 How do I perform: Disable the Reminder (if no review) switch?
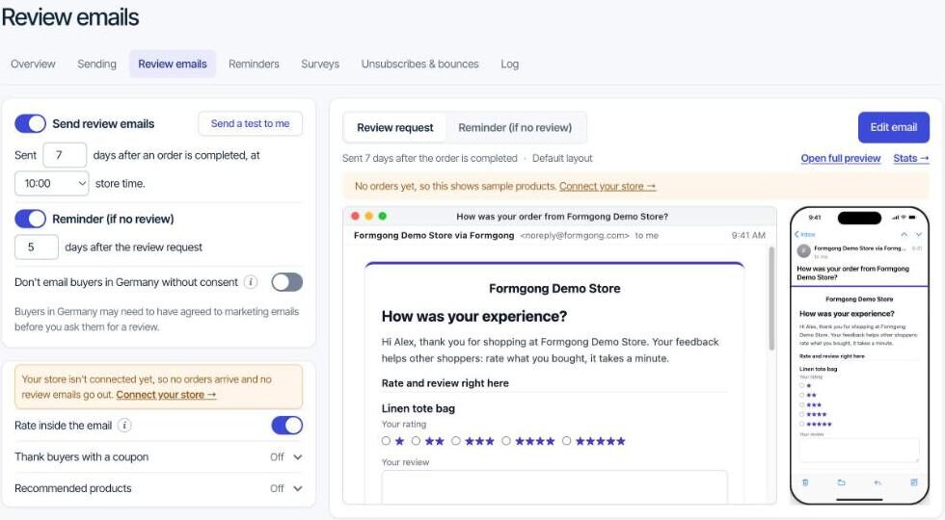[x=30, y=219]
